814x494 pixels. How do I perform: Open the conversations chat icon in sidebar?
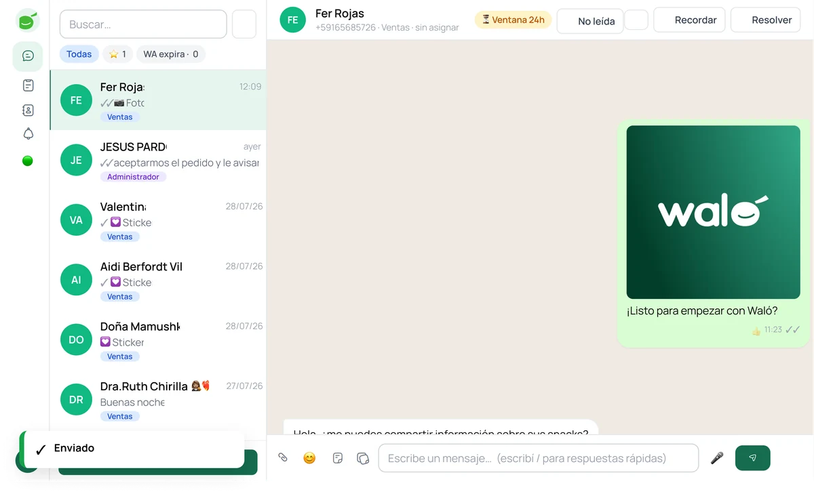coord(28,56)
